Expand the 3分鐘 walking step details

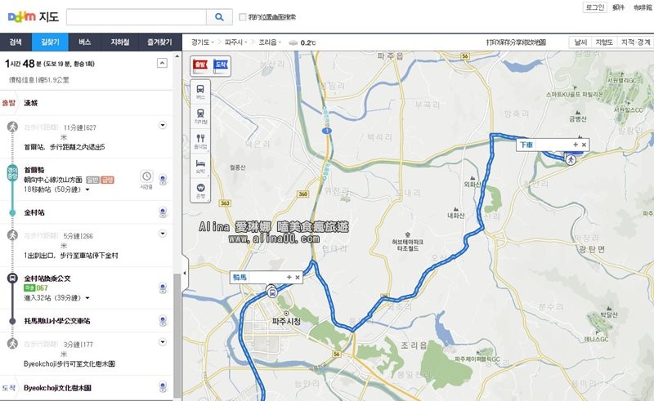click(x=163, y=342)
